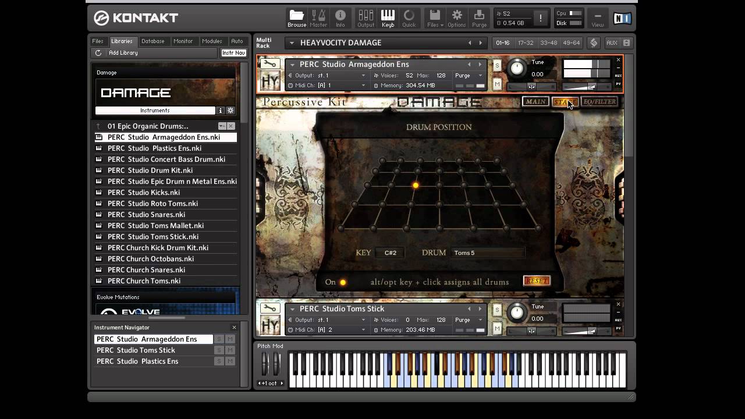Open wrench edit mode for Toms Stick
The image size is (745, 419).
pos(270,308)
